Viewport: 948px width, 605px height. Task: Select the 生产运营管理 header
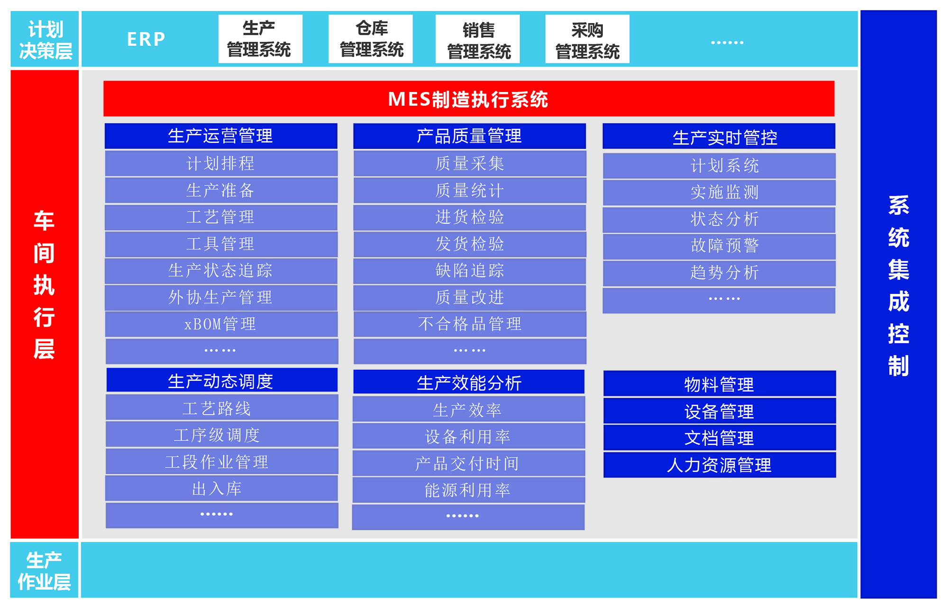(221, 136)
